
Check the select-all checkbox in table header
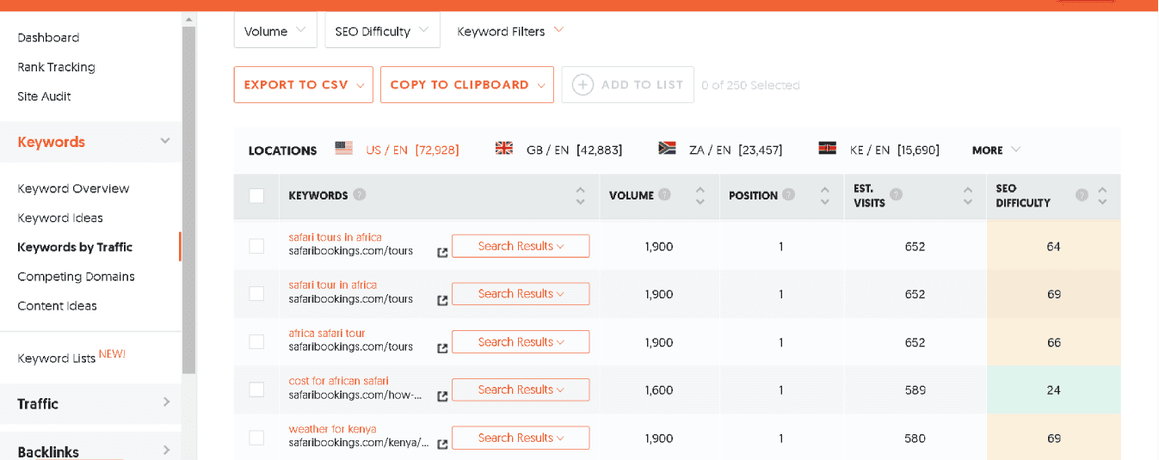pyautogui.click(x=256, y=195)
